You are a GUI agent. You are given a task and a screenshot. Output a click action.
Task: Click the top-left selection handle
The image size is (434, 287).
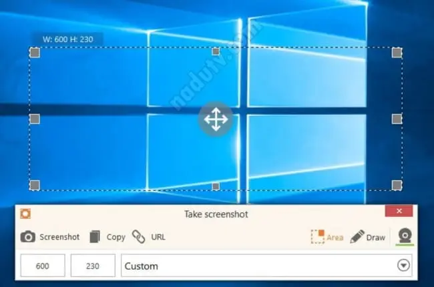35,53
